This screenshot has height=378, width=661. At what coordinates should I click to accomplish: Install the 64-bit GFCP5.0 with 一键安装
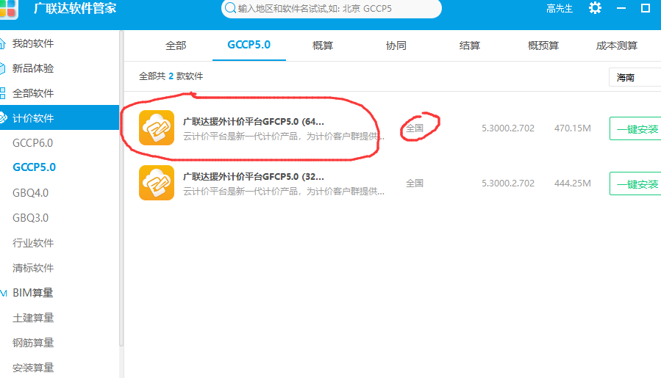coord(635,128)
